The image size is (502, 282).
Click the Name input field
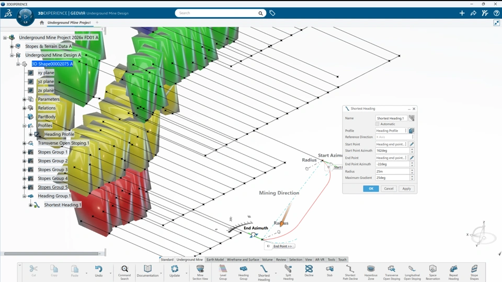(x=391, y=119)
